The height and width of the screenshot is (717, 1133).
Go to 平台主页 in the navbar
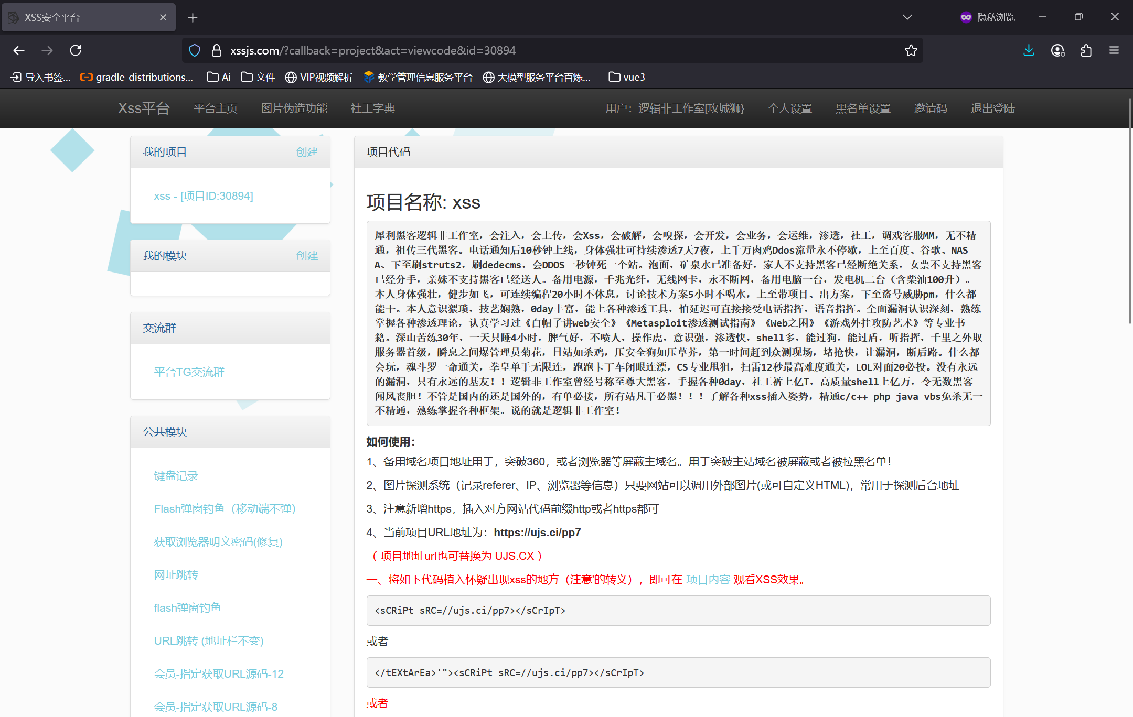coord(216,108)
